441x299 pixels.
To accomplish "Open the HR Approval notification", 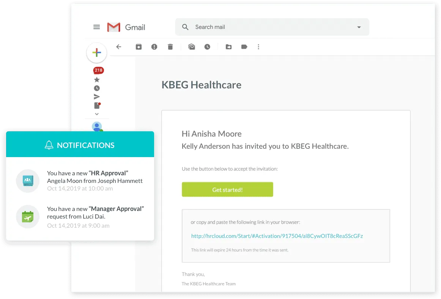I will pyautogui.click(x=80, y=181).
